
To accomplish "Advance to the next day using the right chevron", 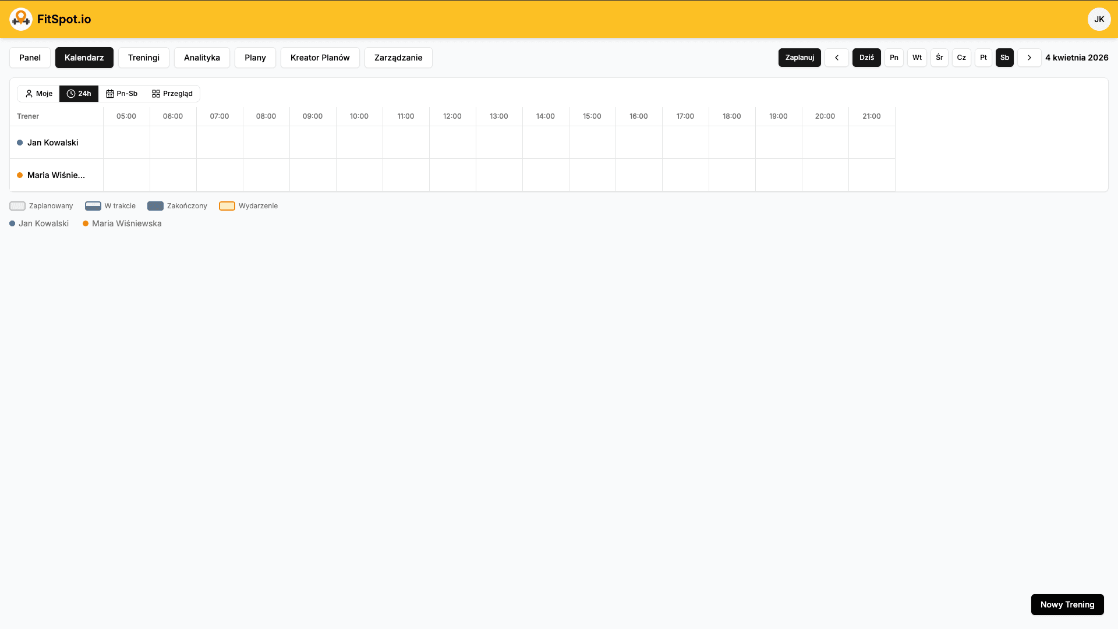I will click(1029, 58).
